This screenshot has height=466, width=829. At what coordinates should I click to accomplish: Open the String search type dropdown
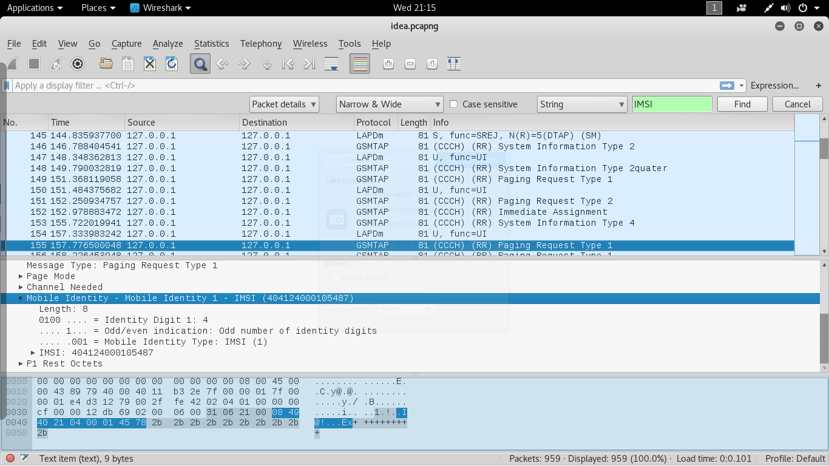(581, 104)
